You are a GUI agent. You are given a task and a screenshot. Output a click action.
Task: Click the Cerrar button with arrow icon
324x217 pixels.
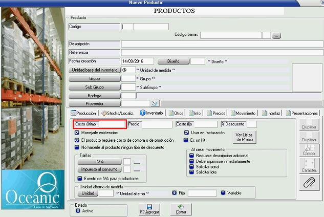coord(181,209)
